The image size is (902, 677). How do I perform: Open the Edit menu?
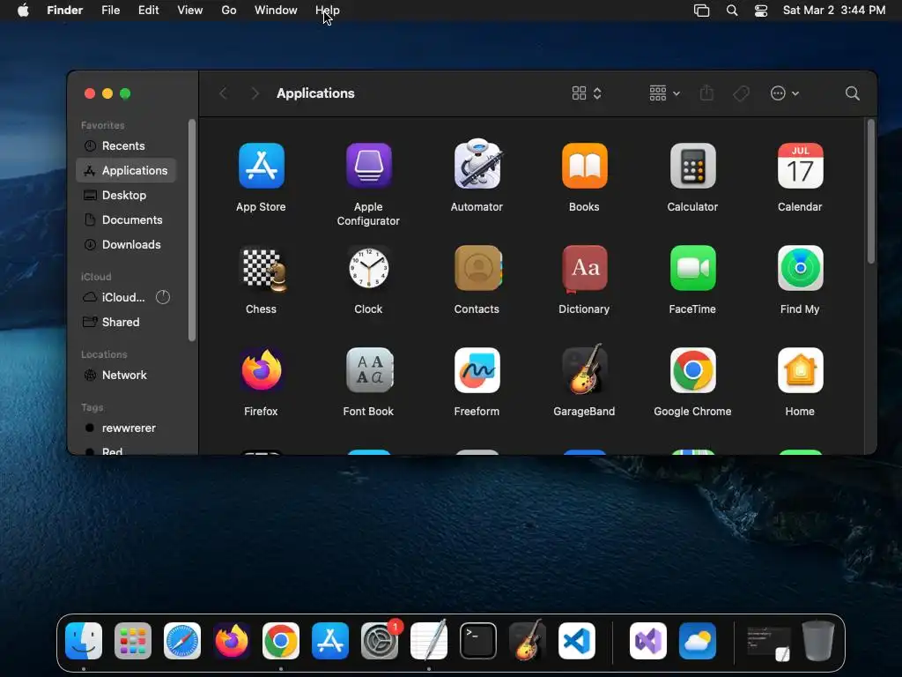click(148, 11)
